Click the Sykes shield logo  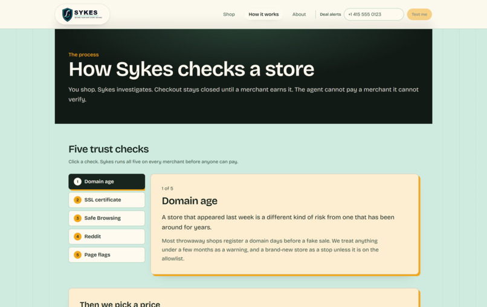(x=67, y=15)
